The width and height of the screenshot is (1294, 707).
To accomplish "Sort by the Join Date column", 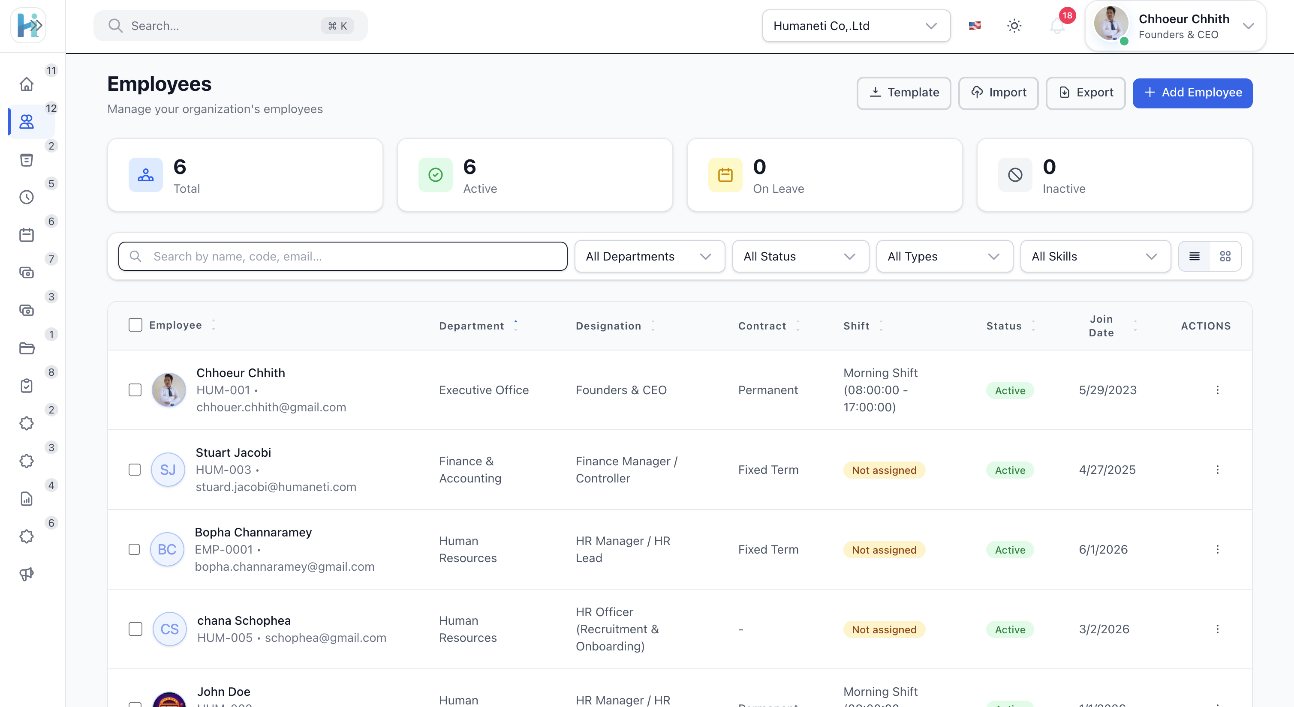I will 1112,325.
